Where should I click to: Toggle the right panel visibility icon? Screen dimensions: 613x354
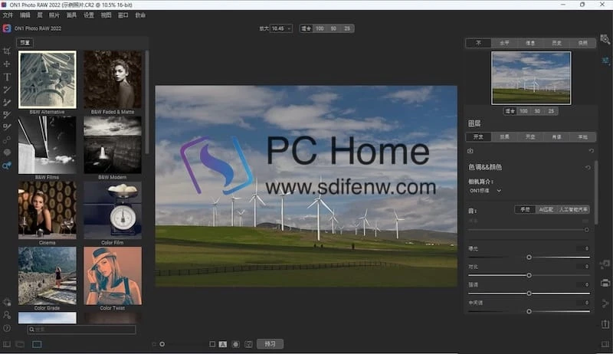coord(605,344)
